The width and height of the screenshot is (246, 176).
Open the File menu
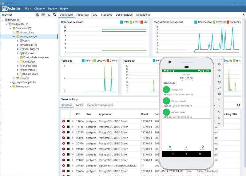28,9
